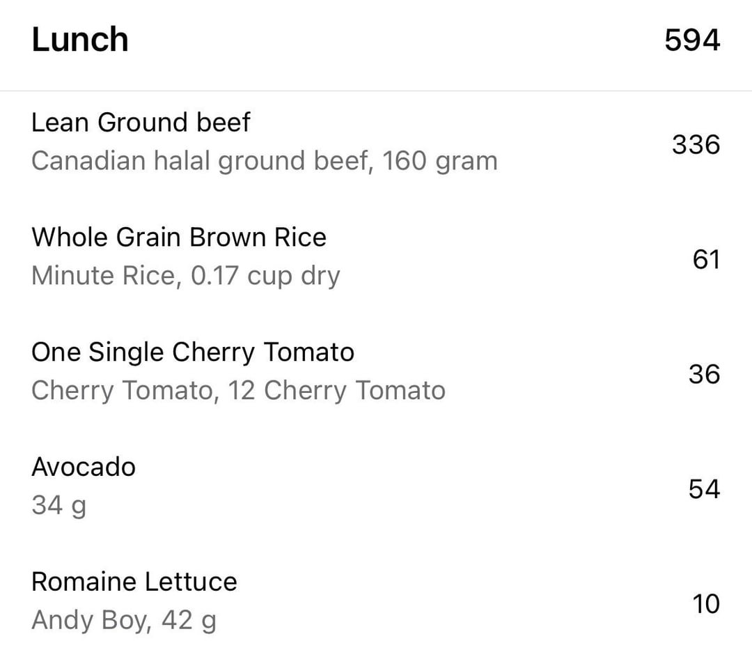Open Whole Grain Brown Rice entry
Image resolution: width=752 pixels, height=664 pixels.
tap(376, 256)
